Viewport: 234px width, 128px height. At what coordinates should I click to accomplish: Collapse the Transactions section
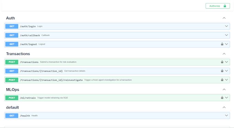coord(224,54)
